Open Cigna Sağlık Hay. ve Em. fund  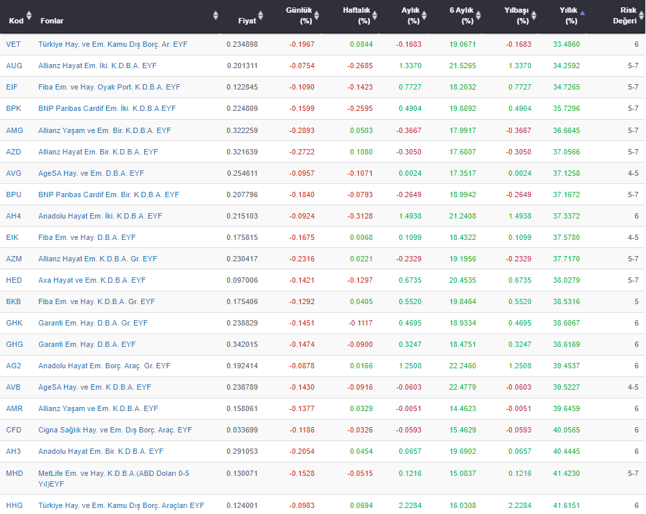(x=116, y=430)
